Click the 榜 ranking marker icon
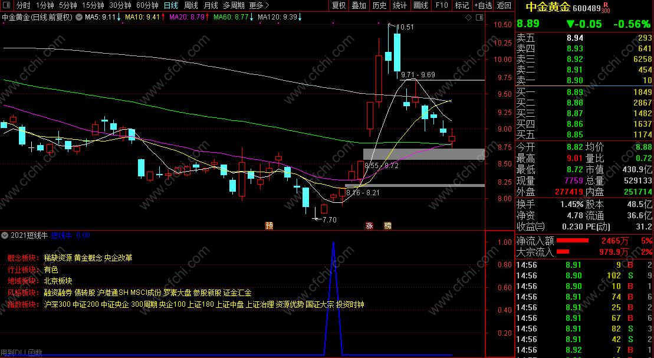654x358 pixels. [x=388, y=226]
